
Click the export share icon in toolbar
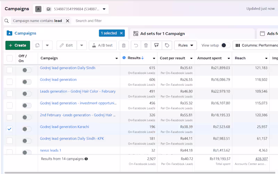[x=156, y=45]
